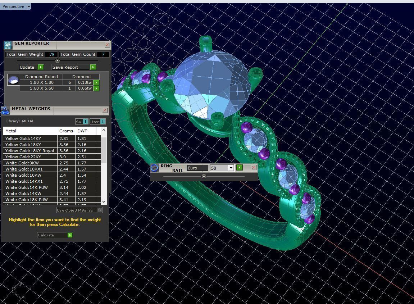The height and width of the screenshot is (304, 414).
Task: Click green arrow for 1.80 X 1.80 gems
Action: [96, 82]
